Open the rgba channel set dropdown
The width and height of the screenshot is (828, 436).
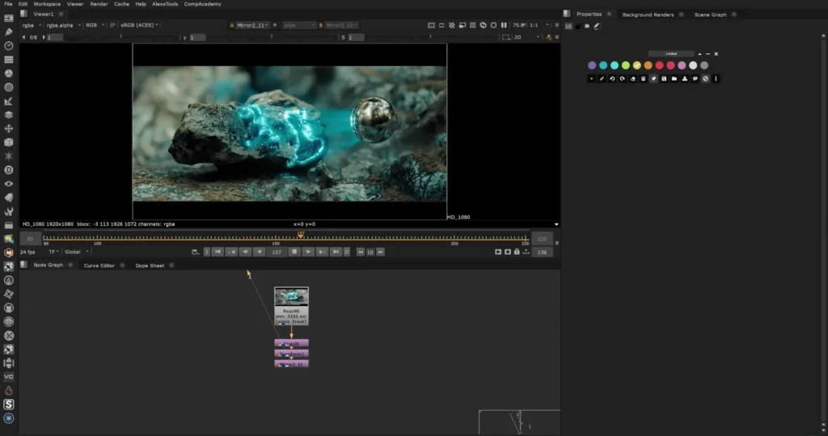[x=32, y=25]
